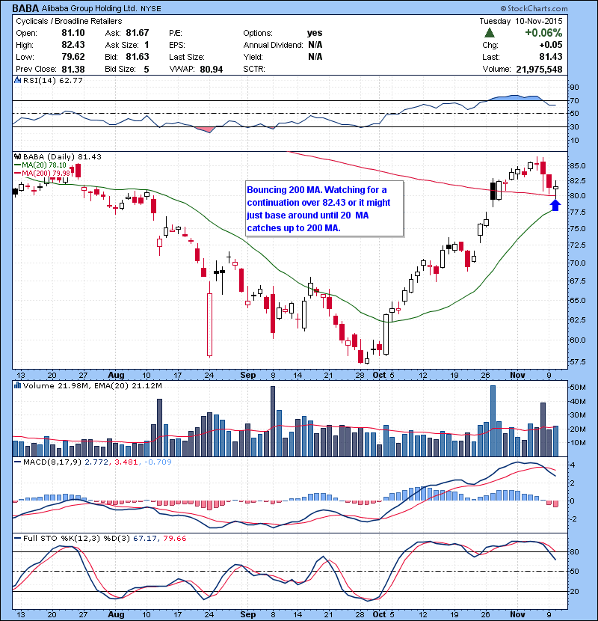This screenshot has height=621, width=598.
Task: Click the Ask price 81.67
Action: (138, 33)
